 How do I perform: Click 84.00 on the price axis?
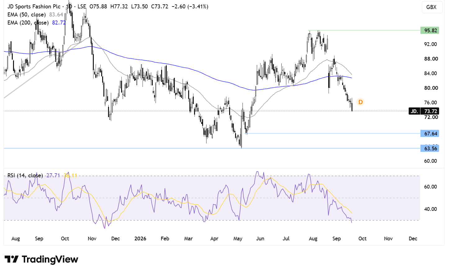tap(431, 73)
